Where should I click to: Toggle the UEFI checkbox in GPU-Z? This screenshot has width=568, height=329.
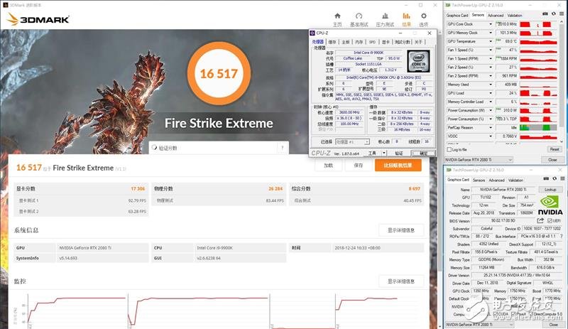tap(550, 220)
